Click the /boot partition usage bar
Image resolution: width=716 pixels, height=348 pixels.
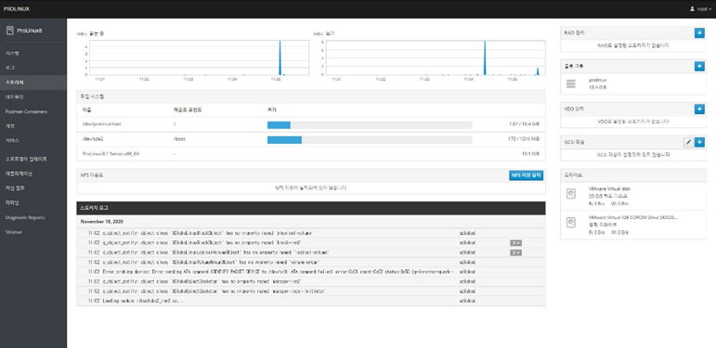(x=370, y=139)
